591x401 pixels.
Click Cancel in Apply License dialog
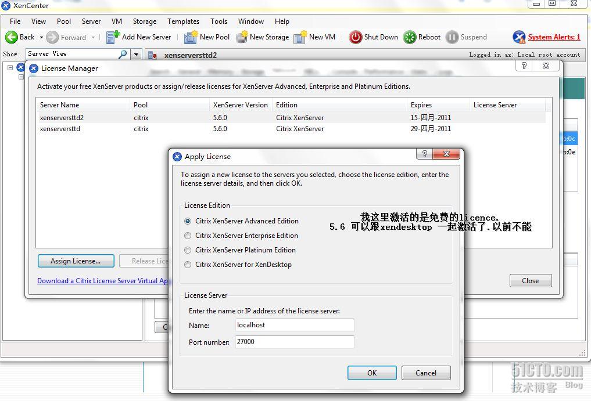tap(426, 373)
